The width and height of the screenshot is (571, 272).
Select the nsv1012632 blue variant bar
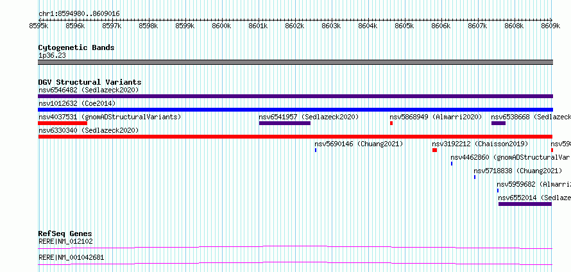295,110
